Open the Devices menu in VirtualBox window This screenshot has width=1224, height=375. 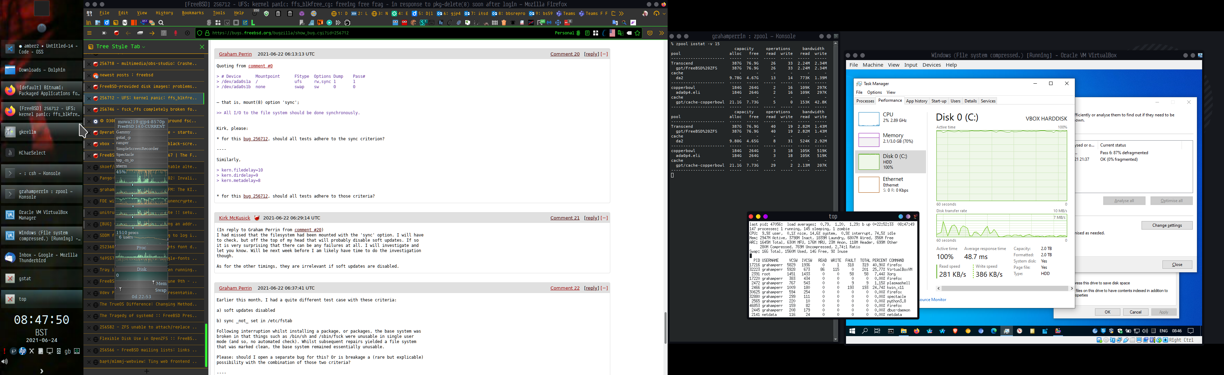click(x=931, y=65)
